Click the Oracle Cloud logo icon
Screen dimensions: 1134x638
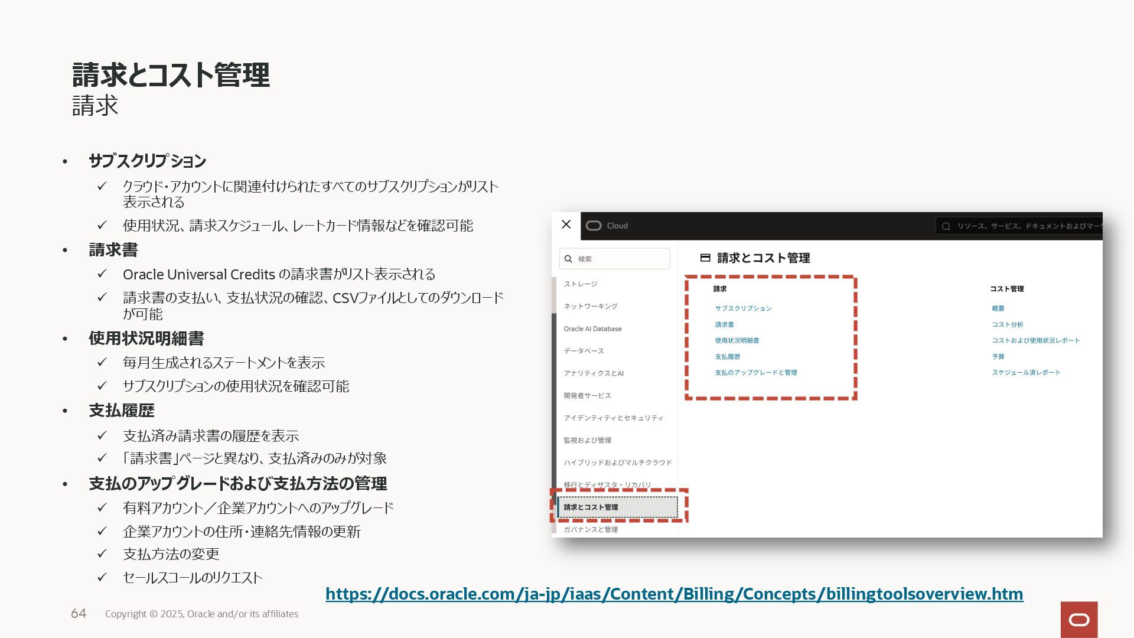pyautogui.click(x=594, y=226)
